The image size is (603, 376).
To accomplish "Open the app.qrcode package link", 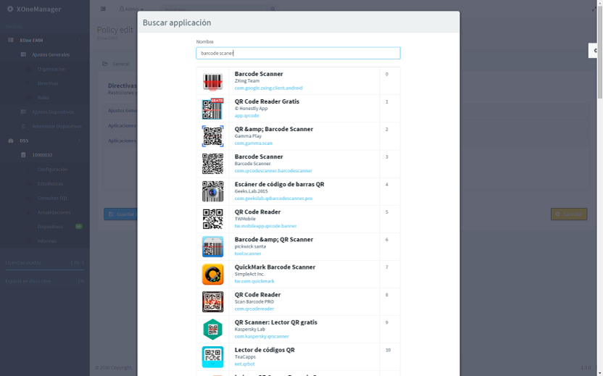I will coord(246,116).
